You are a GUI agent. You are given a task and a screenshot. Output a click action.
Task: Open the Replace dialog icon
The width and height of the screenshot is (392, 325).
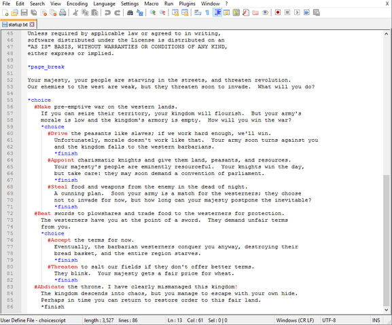click(x=139, y=12)
